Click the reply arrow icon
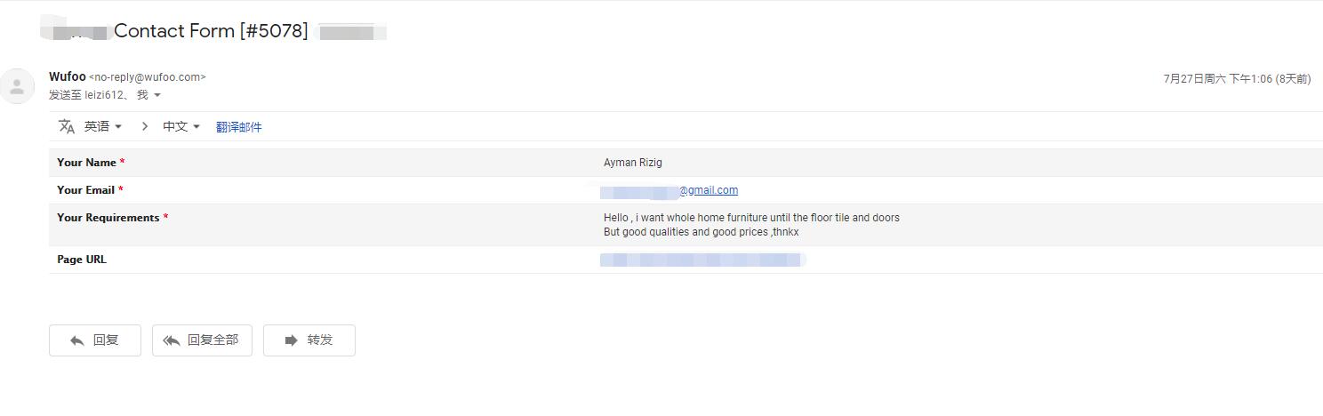The image size is (1323, 416). coord(77,340)
